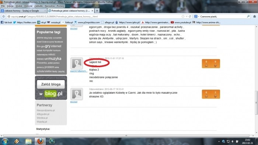This screenshot has width=258, height=145.
Task: Open the Windows Start menu orb
Action: (4, 141)
